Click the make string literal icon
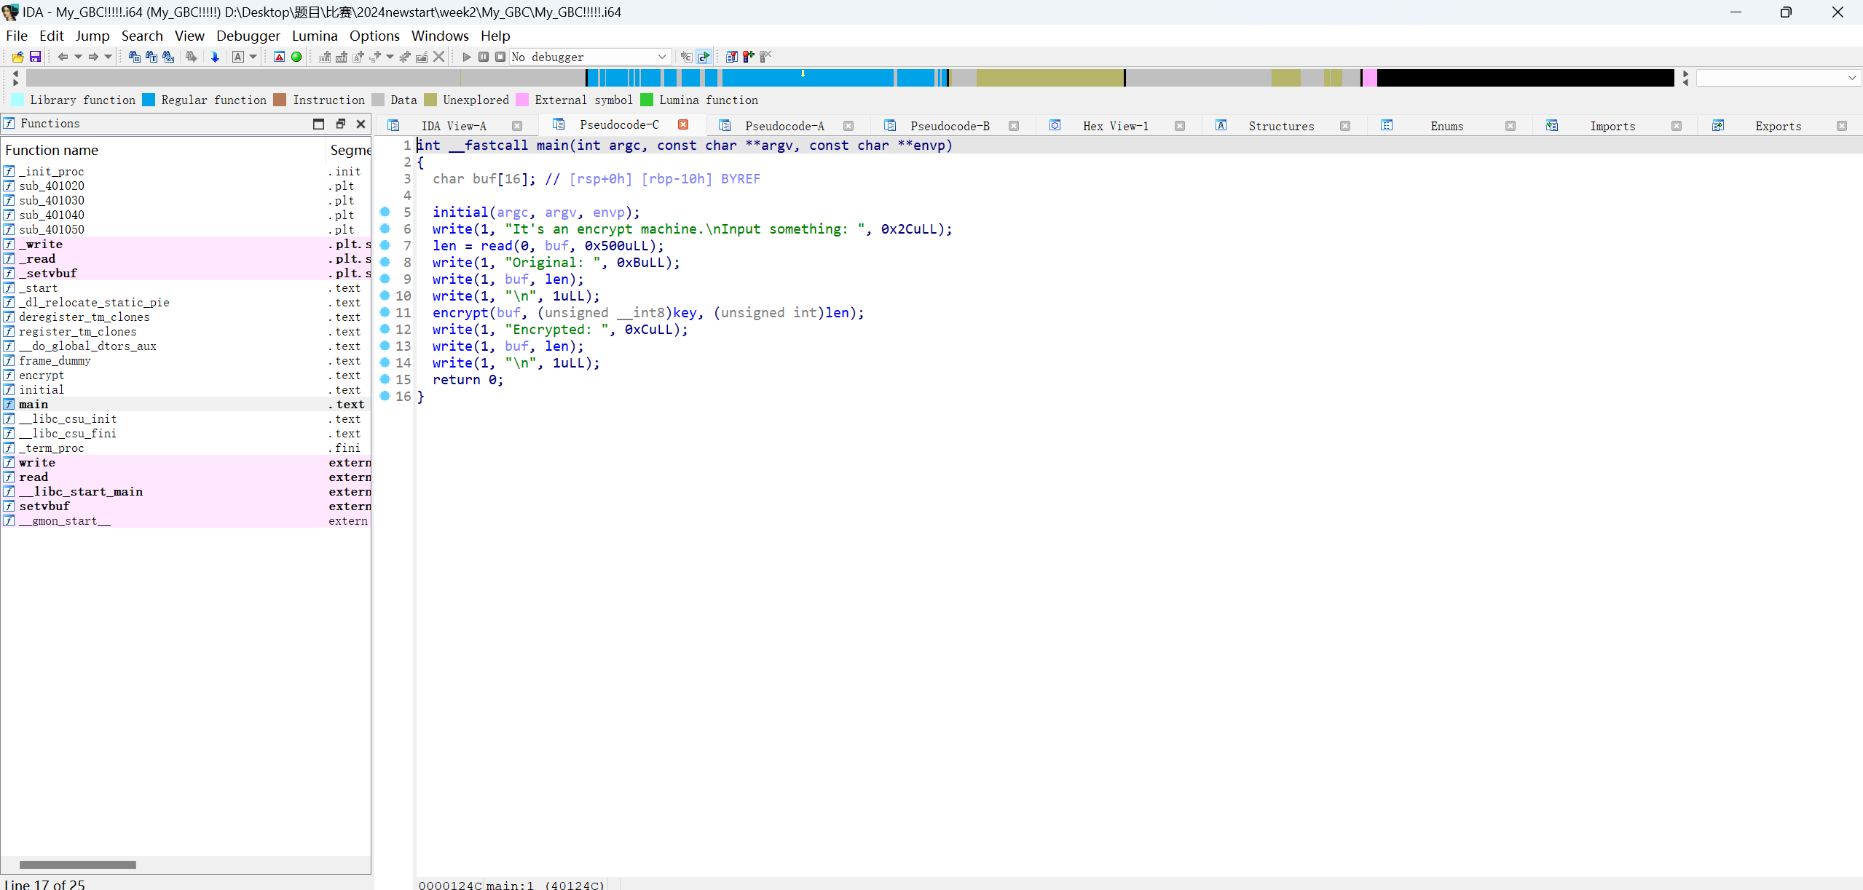The image size is (1863, 890). 358,57
